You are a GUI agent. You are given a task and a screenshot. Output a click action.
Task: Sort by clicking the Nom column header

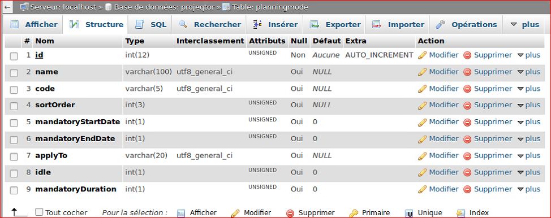(x=45, y=41)
